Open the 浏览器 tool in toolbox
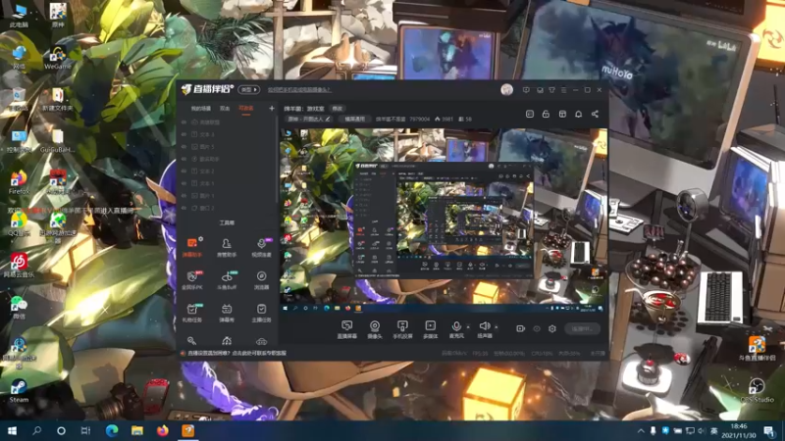Screen dimensions: 785x441 pos(261,280)
